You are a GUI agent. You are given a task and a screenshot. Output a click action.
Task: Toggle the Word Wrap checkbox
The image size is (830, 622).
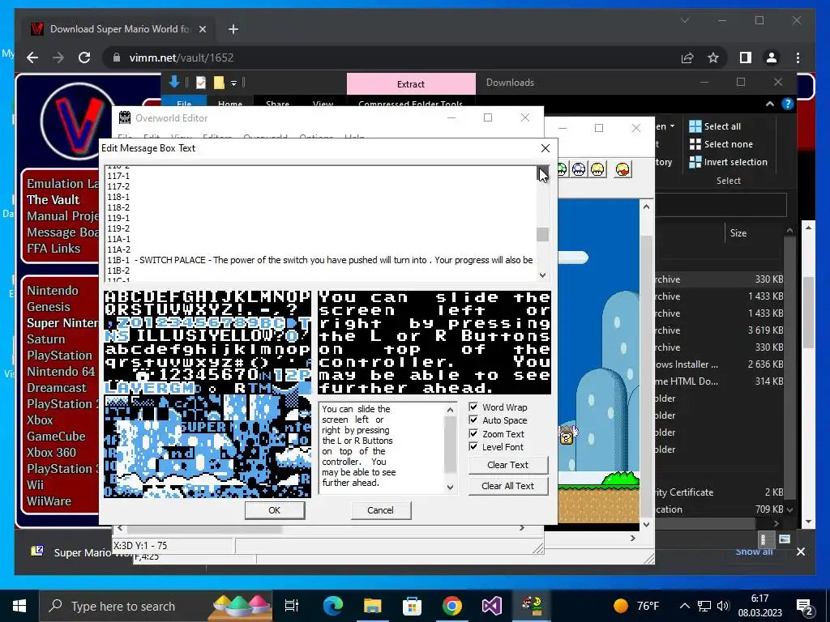[473, 407]
